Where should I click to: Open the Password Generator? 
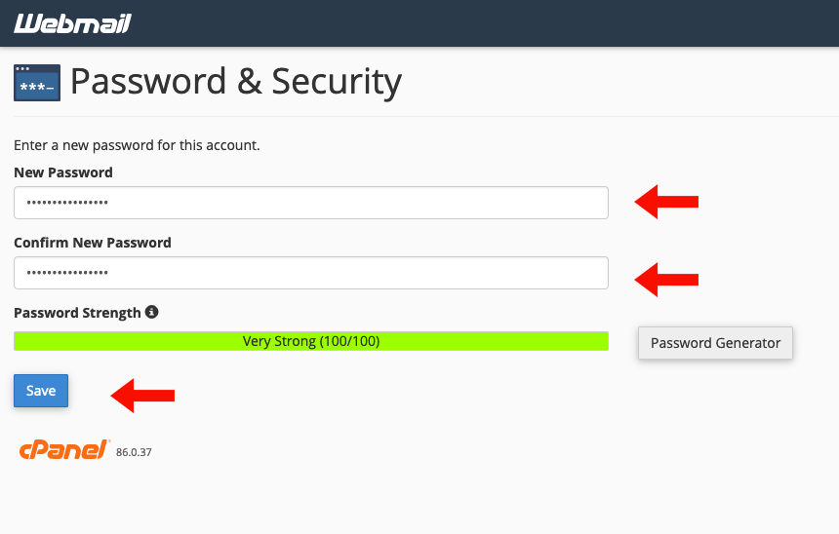[x=715, y=343]
